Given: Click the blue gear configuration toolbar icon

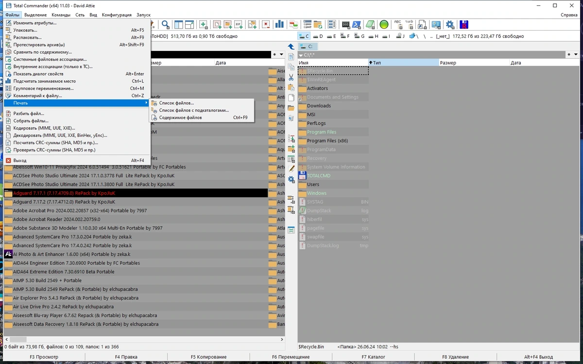Looking at the screenshot, I should 450,24.
